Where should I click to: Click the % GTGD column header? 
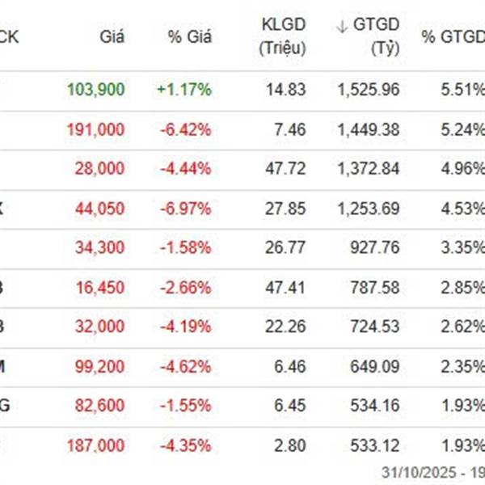click(x=453, y=36)
